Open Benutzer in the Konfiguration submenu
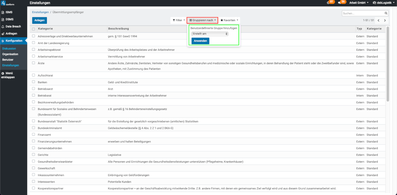 pos(8,60)
